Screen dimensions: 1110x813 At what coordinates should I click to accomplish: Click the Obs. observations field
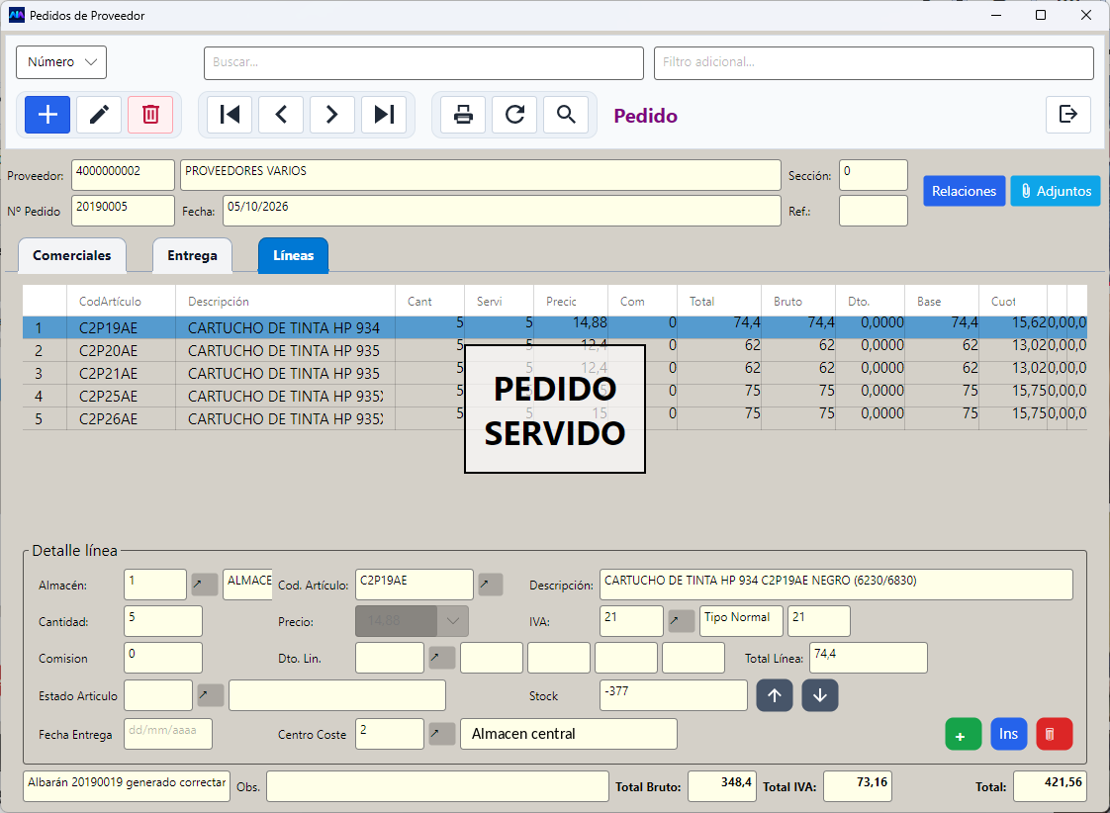[437, 786]
